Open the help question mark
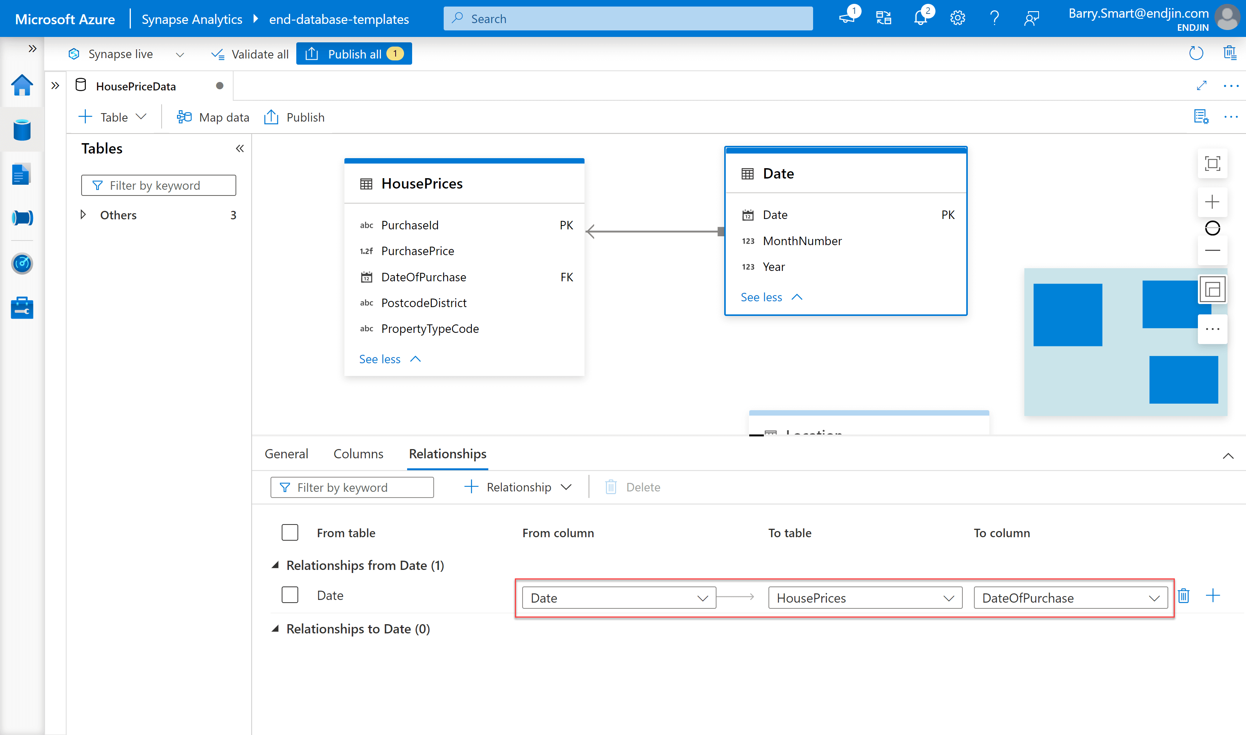The height and width of the screenshot is (735, 1246). 994,18
